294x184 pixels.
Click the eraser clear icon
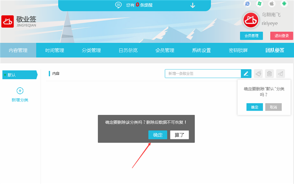[x=258, y=74]
